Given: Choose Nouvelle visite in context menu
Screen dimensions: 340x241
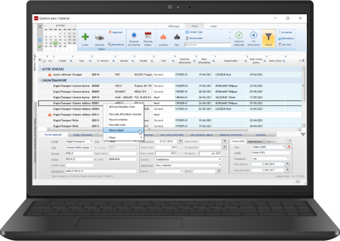Looking at the screenshot, I should [x=123, y=125].
